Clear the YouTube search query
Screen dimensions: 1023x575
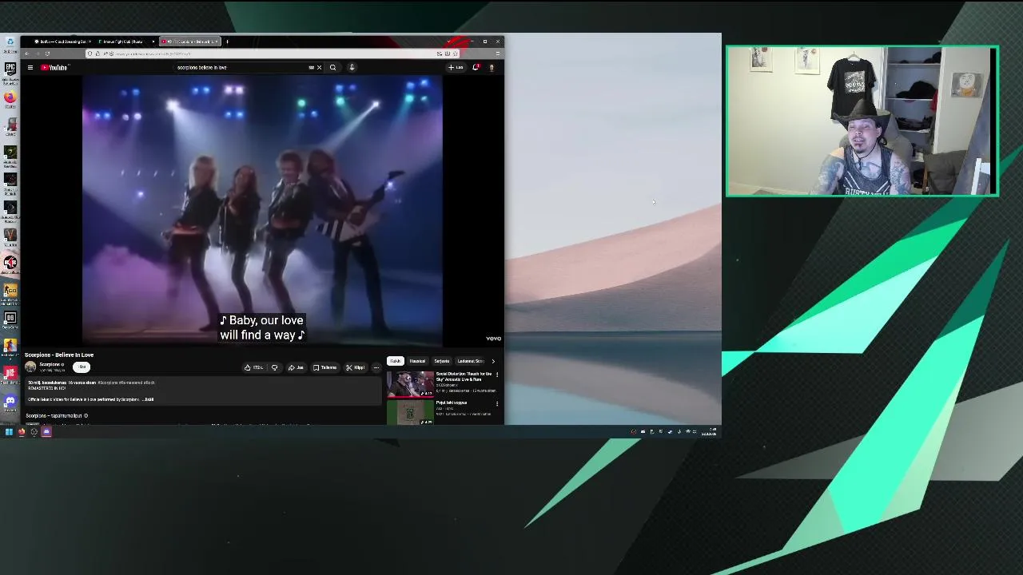point(319,67)
